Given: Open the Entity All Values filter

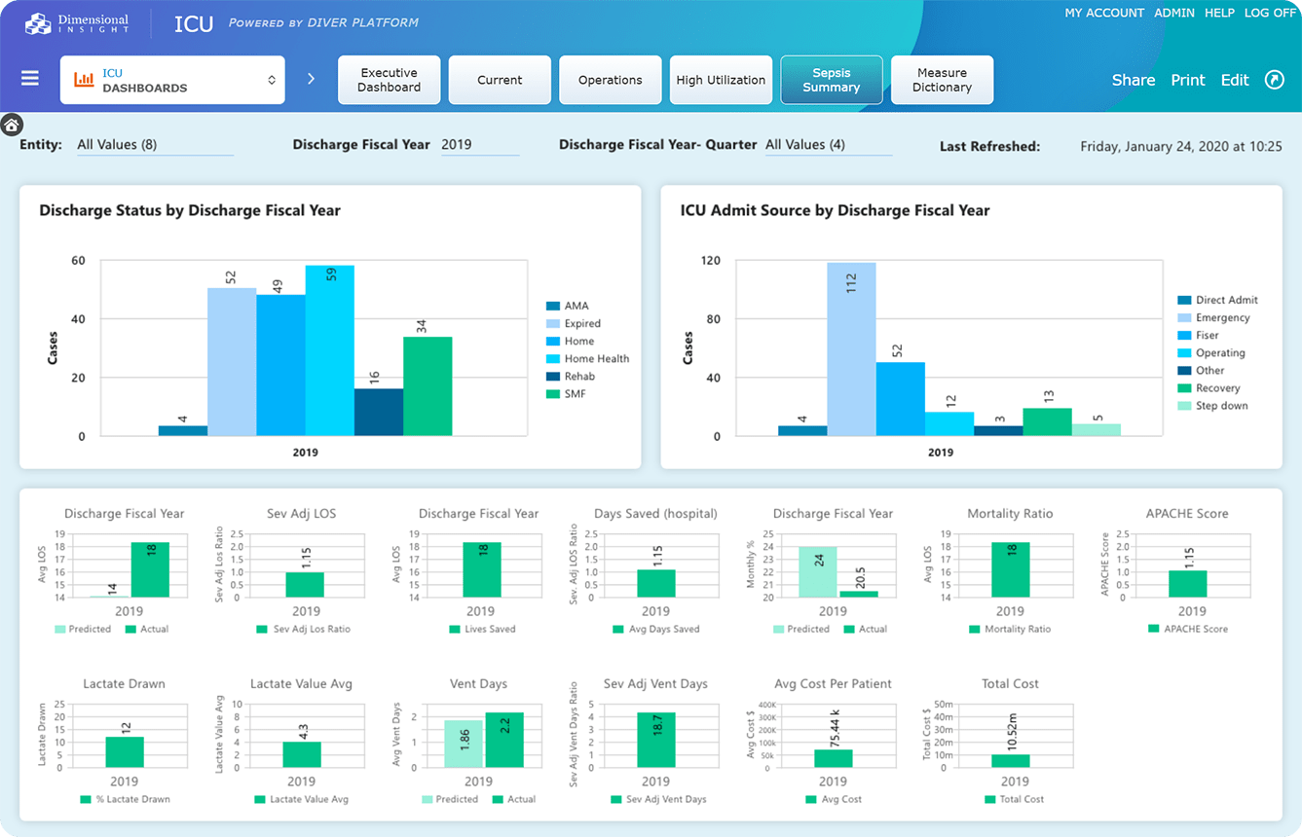Looking at the screenshot, I should point(154,145).
